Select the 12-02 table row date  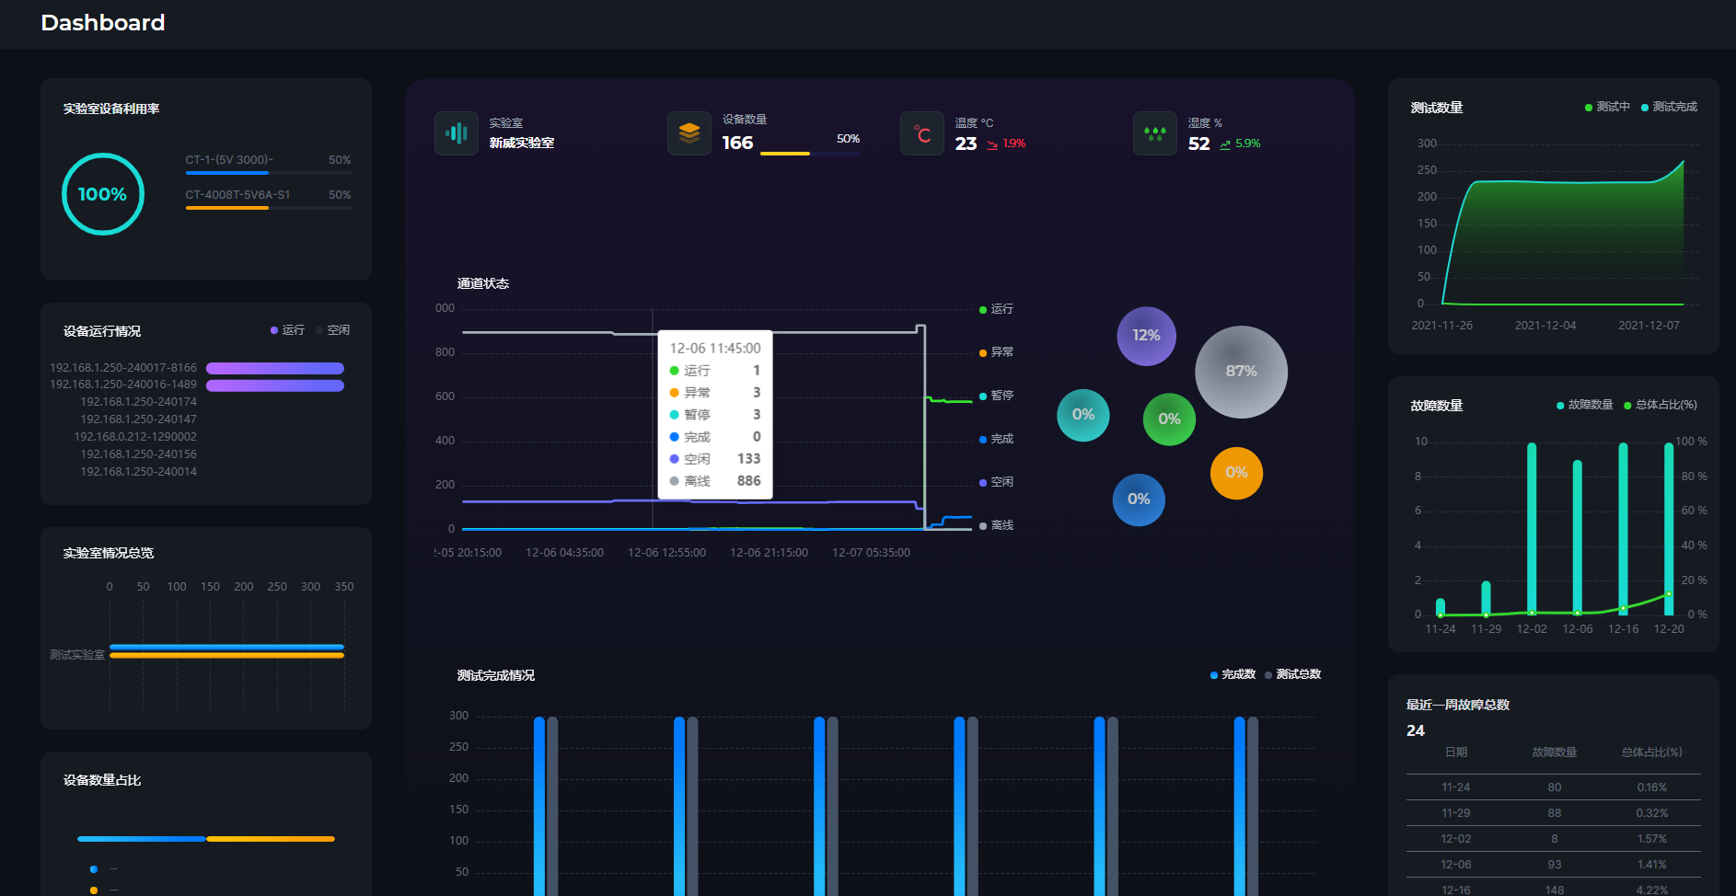(x=1456, y=839)
